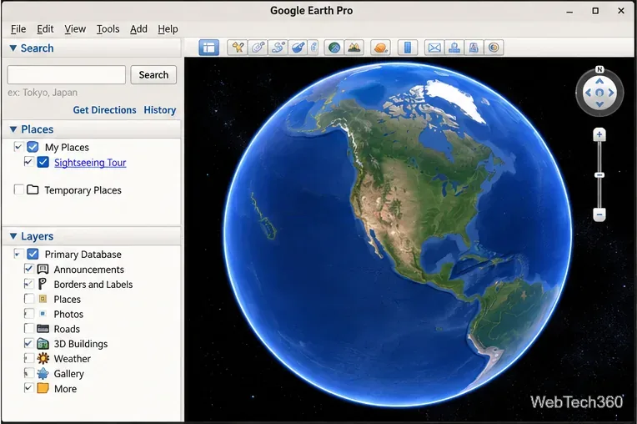Click the email envelope toolbar icon

(434, 48)
